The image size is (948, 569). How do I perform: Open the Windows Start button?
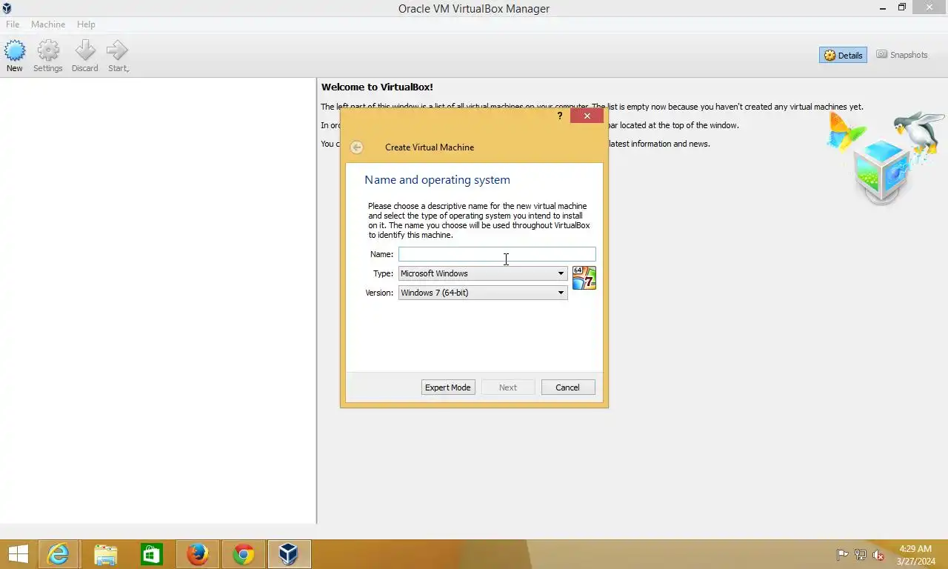[18, 554]
